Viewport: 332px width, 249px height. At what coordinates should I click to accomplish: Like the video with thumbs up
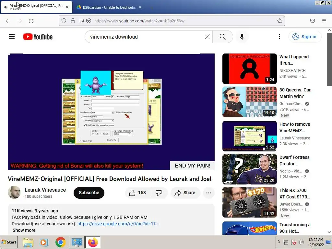point(137,193)
